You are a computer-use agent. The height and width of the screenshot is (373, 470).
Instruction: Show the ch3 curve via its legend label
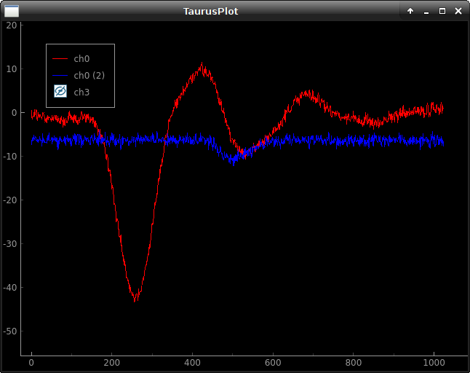(81, 92)
